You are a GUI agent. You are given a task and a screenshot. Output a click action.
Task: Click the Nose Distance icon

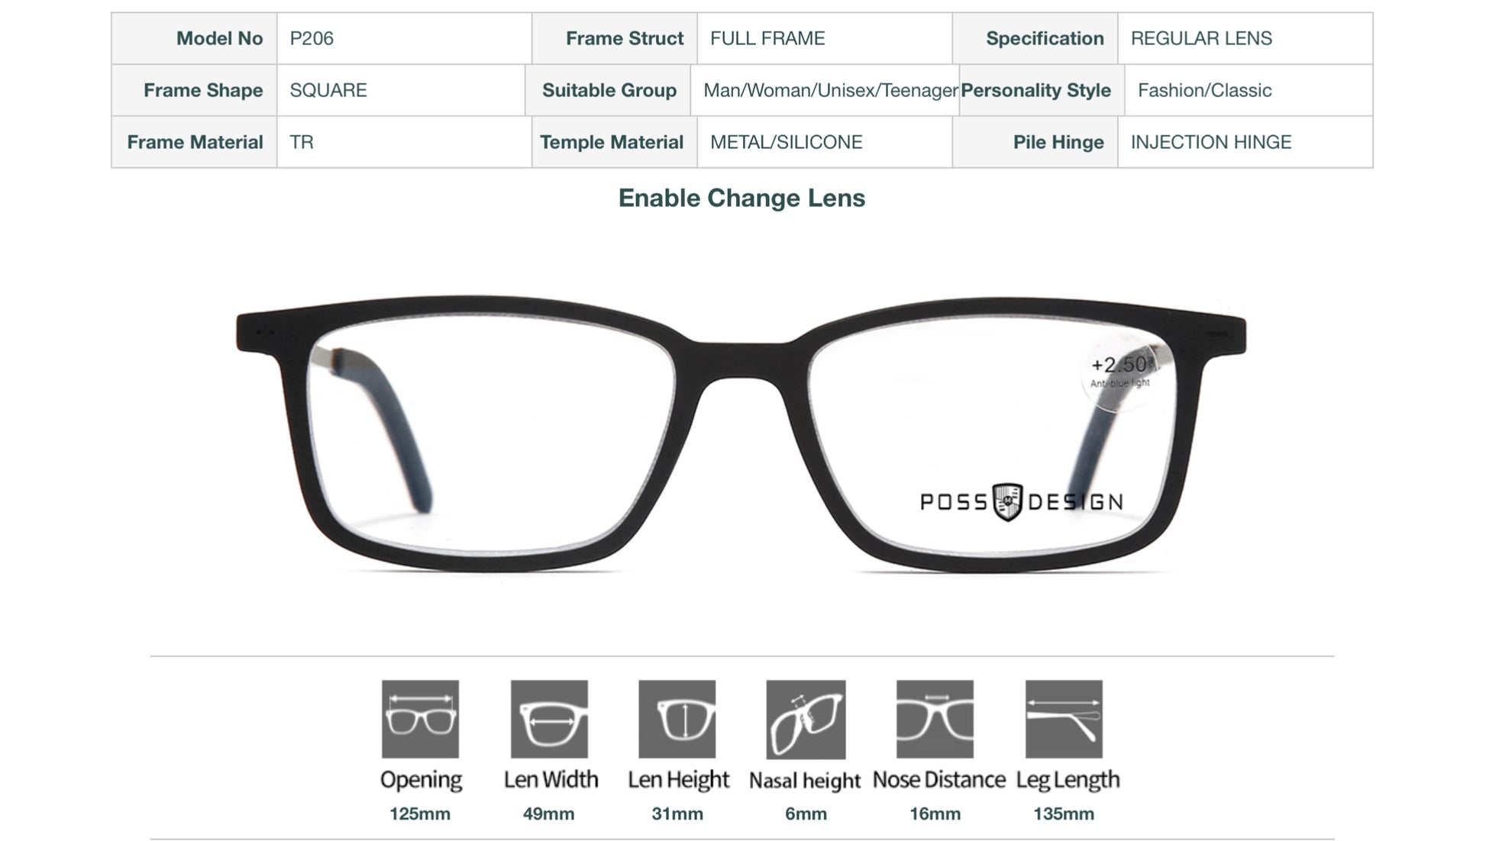935,719
